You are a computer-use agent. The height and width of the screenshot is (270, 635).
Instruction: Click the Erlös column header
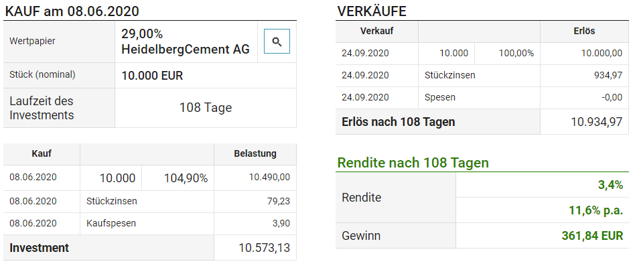pyautogui.click(x=584, y=31)
